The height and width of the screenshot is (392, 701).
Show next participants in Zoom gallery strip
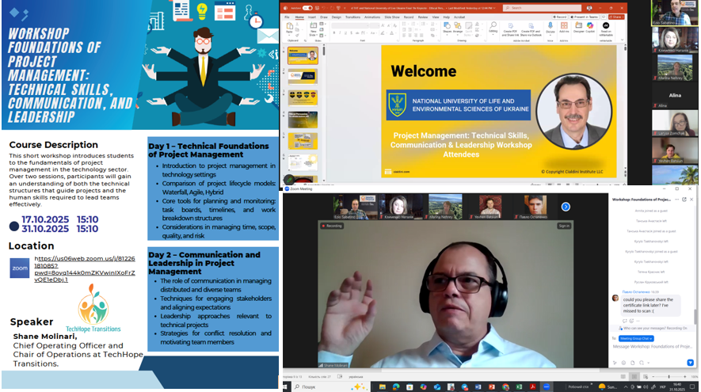(566, 207)
